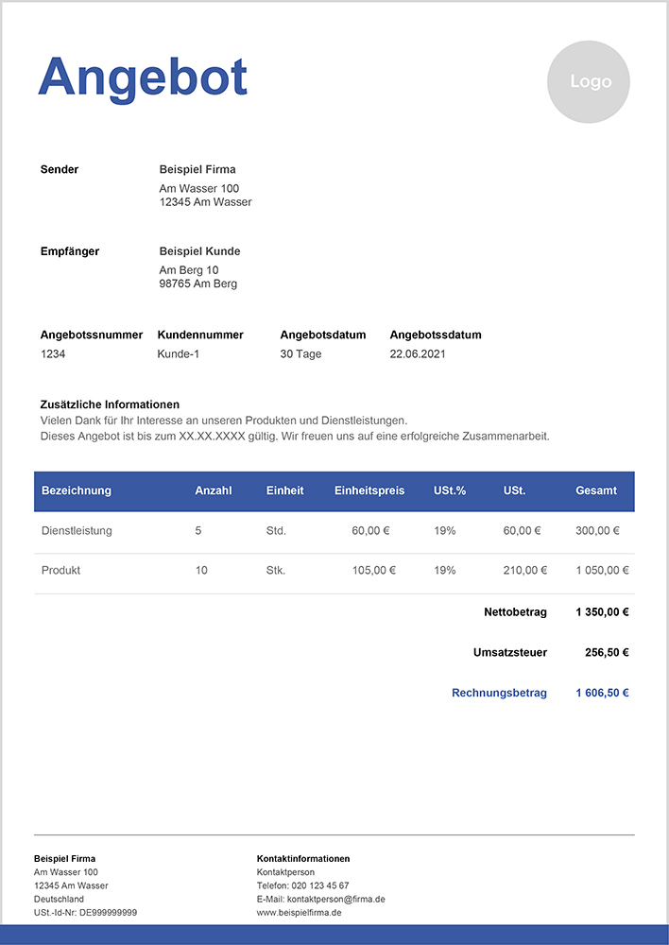669x945 pixels.
Task: Click the 30 Tage validity value
Action: click(x=300, y=354)
